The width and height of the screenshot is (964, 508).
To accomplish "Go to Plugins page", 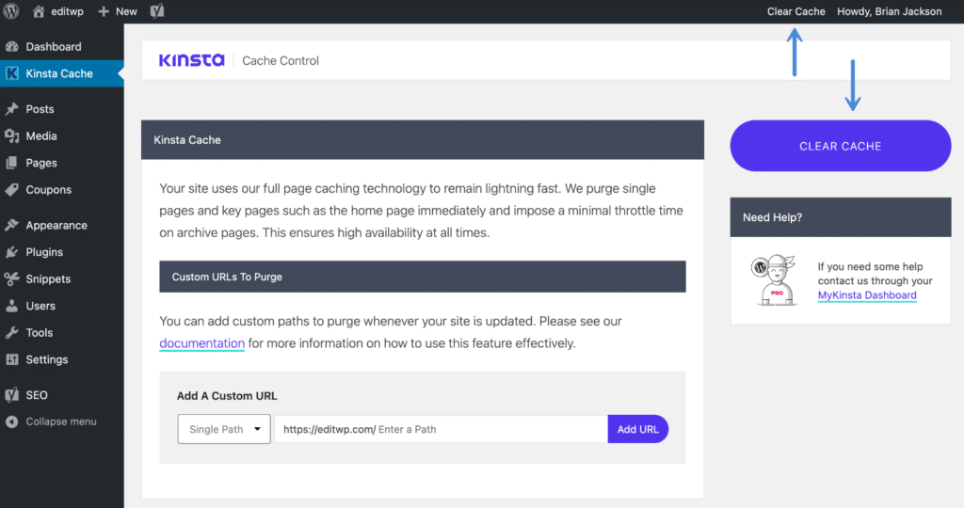I will (x=44, y=252).
